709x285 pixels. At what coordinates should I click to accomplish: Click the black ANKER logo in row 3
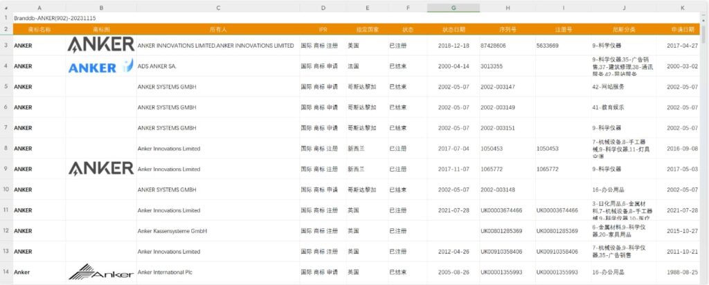coord(101,45)
